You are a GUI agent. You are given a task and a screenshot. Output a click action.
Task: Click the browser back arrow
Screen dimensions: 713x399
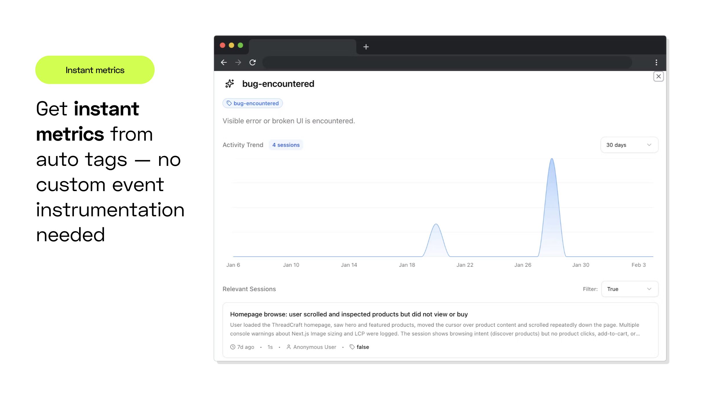point(224,62)
